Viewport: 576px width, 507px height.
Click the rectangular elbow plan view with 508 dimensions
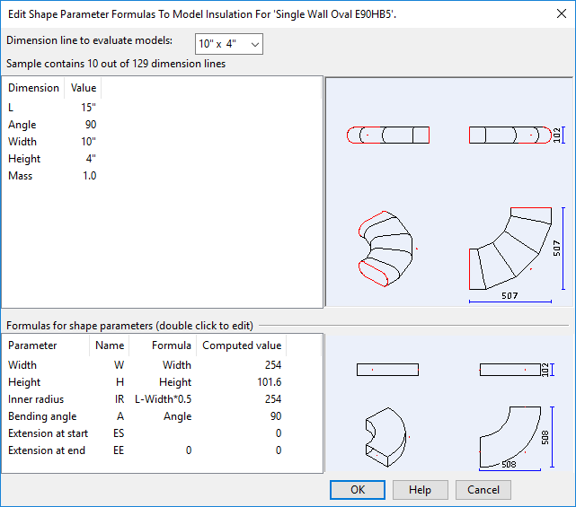point(510,435)
